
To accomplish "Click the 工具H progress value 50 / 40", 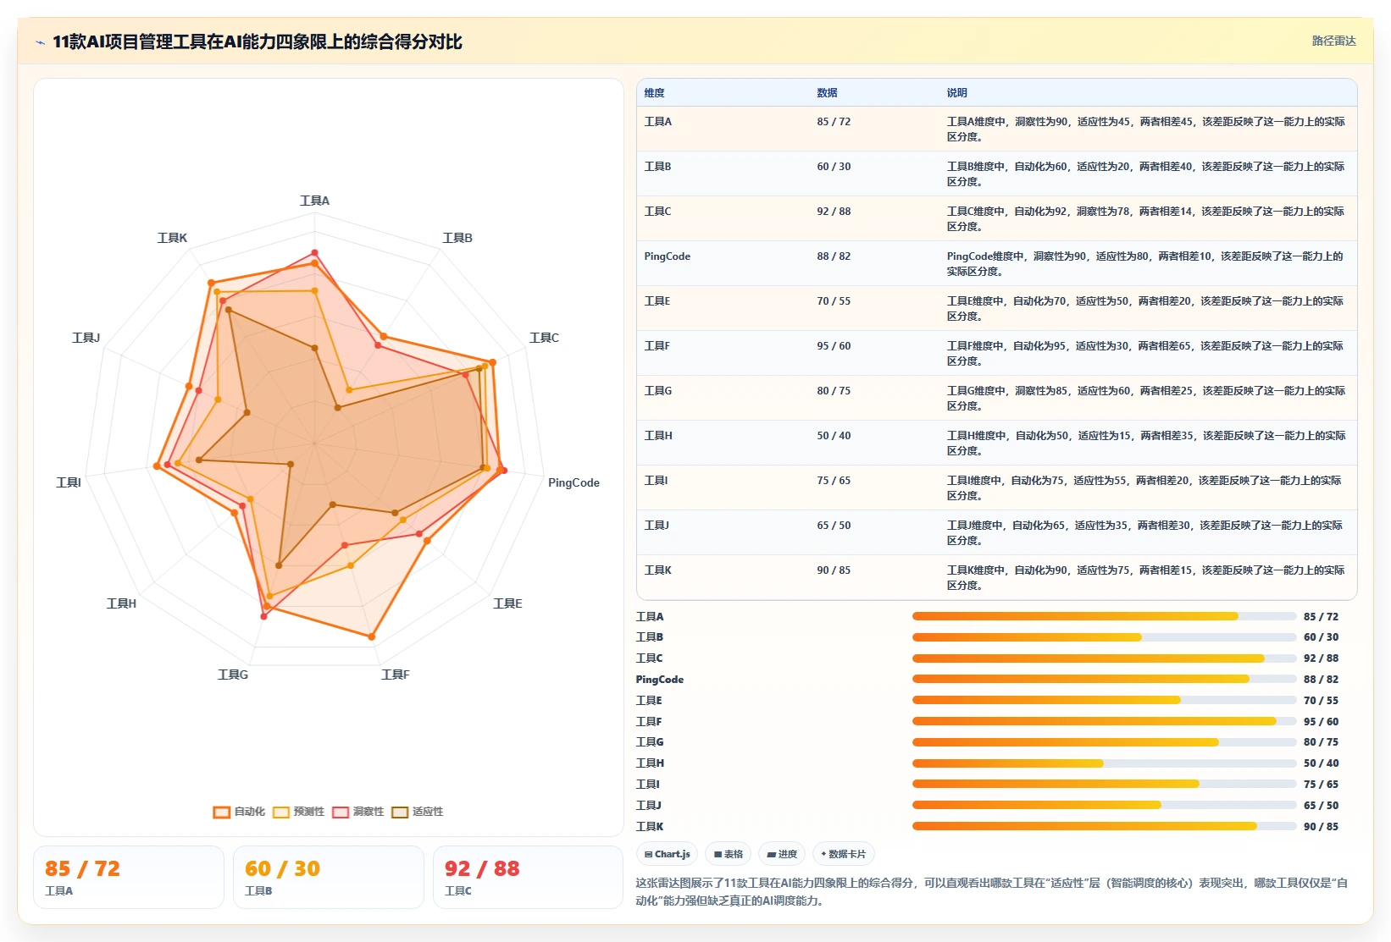I will point(1321,763).
